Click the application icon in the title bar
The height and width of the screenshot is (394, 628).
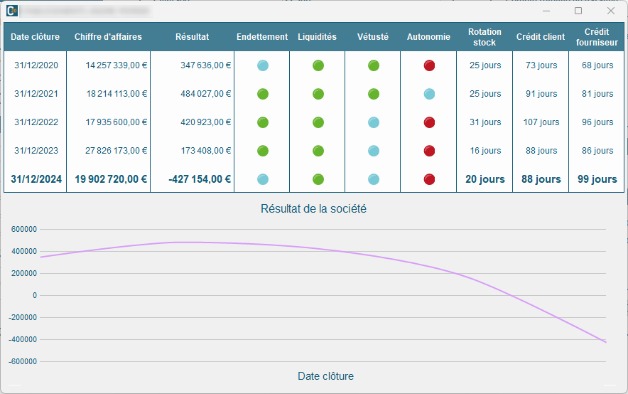click(x=12, y=11)
